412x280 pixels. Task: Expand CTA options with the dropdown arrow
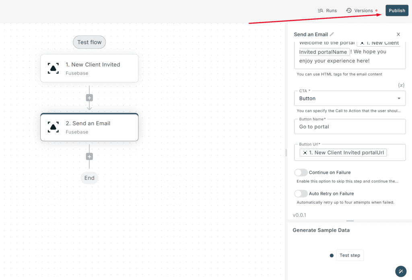[x=399, y=99]
